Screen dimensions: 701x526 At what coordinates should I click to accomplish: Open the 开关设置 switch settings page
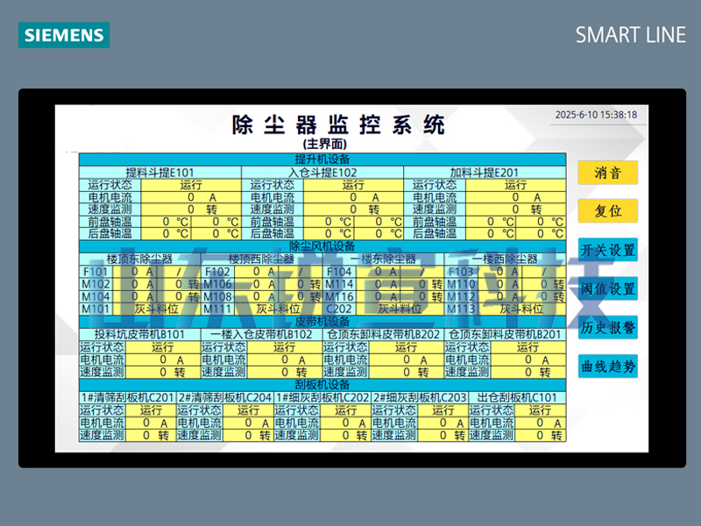pyautogui.click(x=607, y=250)
